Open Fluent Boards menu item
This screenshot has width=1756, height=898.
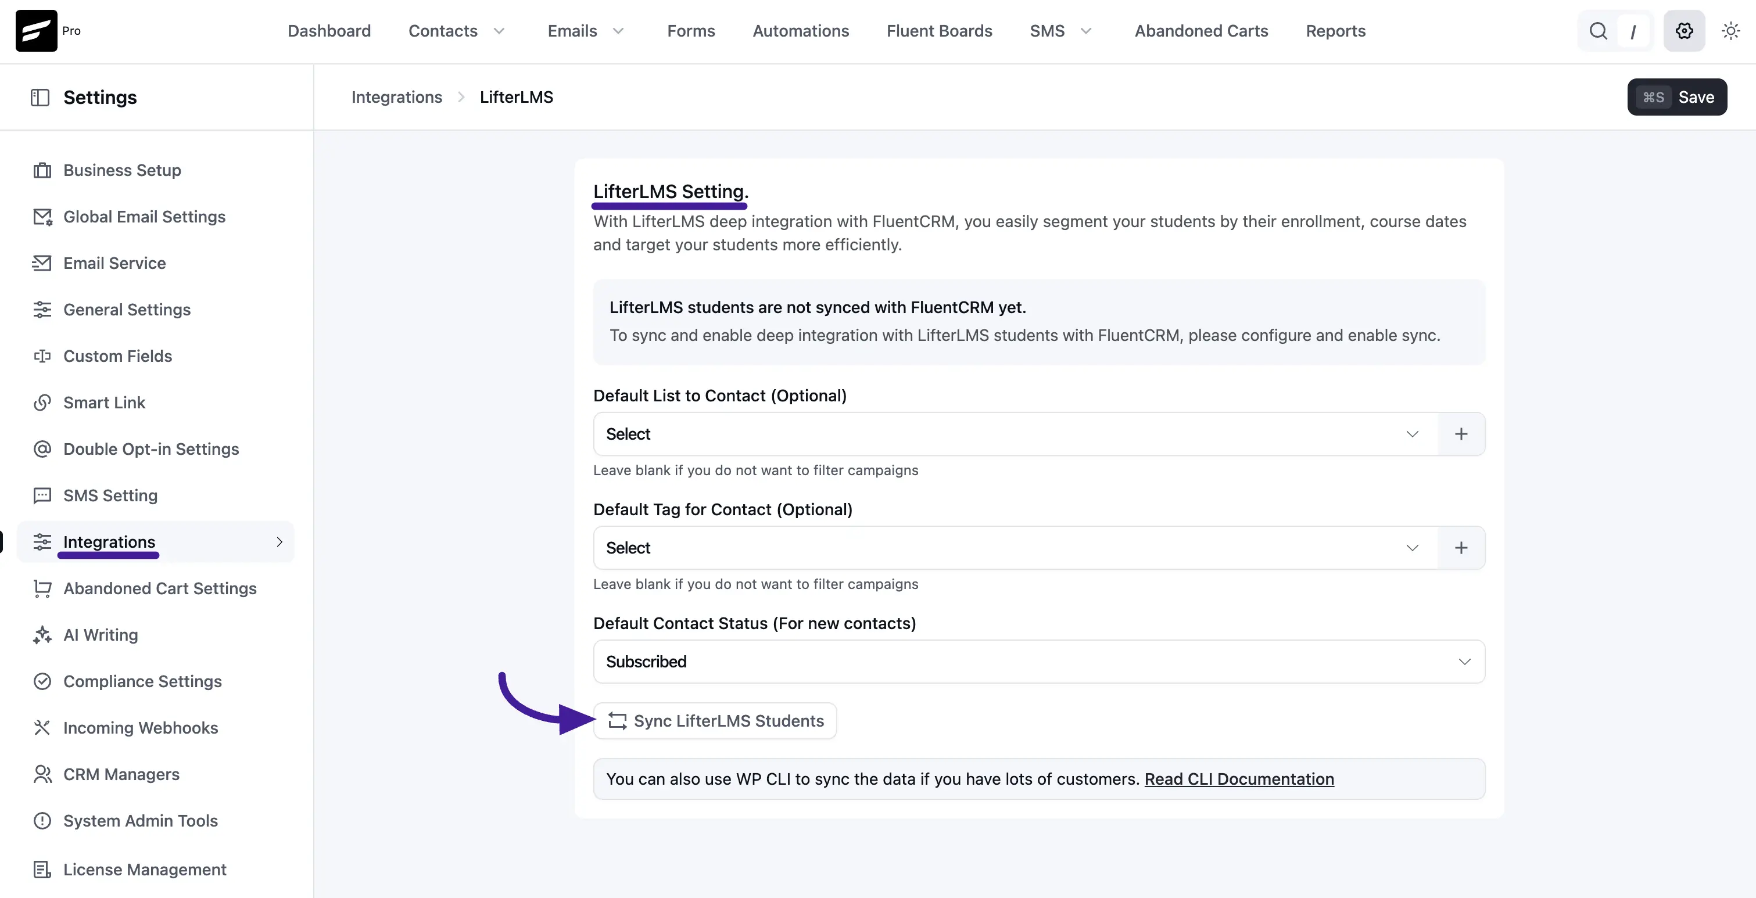pos(940,31)
